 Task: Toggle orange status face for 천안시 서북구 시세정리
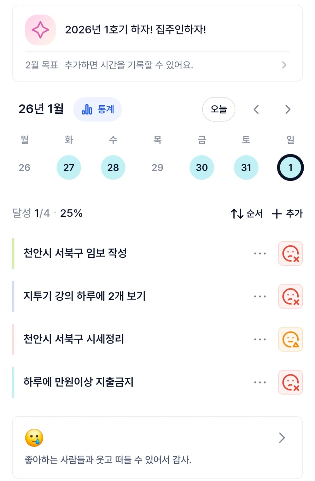click(290, 339)
